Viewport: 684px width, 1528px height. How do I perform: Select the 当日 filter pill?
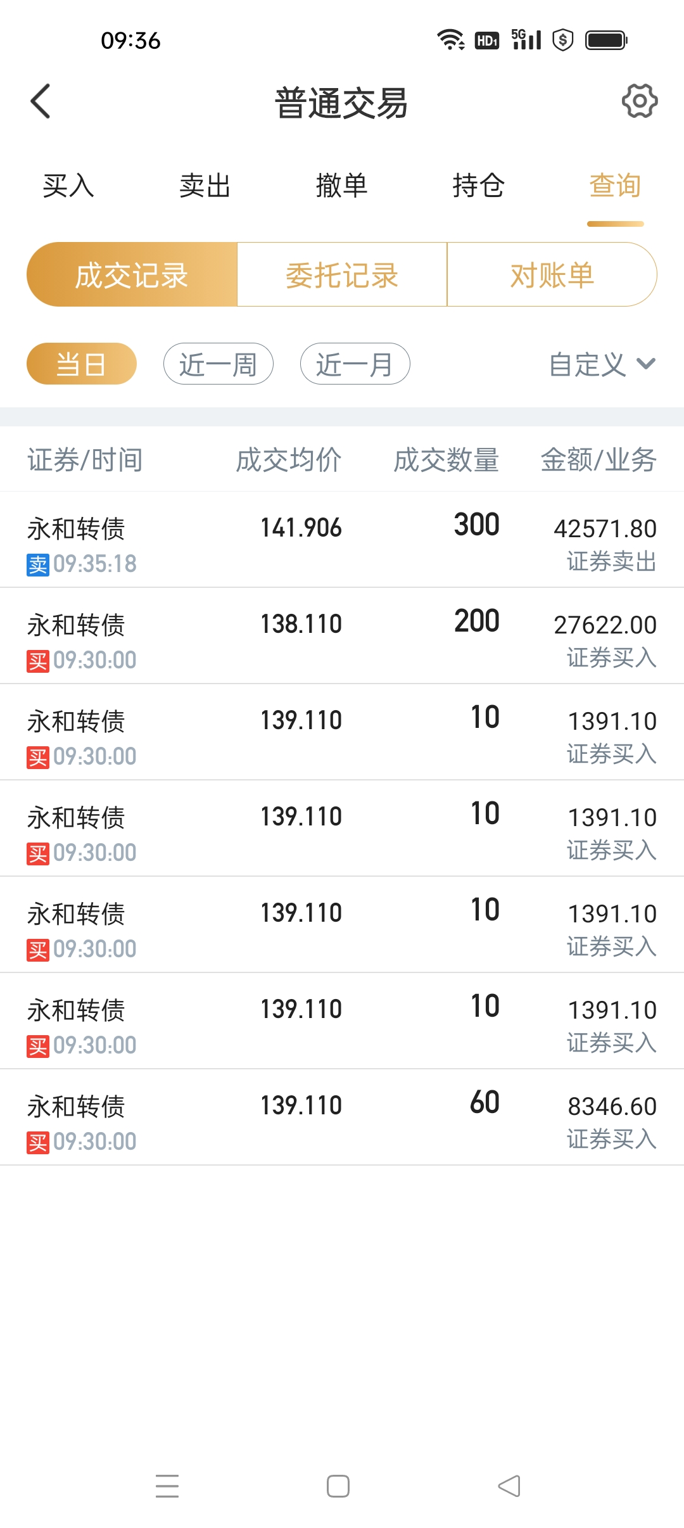pyautogui.click(x=82, y=364)
